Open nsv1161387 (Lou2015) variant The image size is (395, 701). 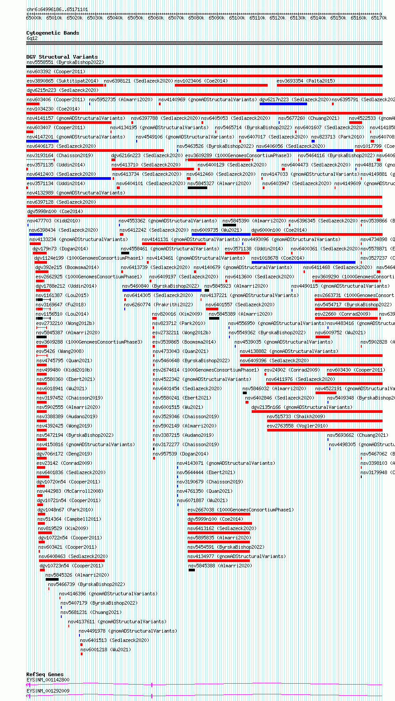(62, 295)
